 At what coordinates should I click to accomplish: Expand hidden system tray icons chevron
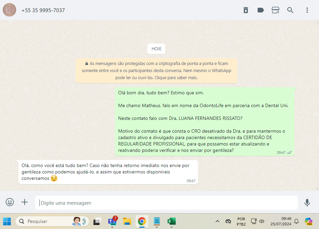click(x=217, y=221)
